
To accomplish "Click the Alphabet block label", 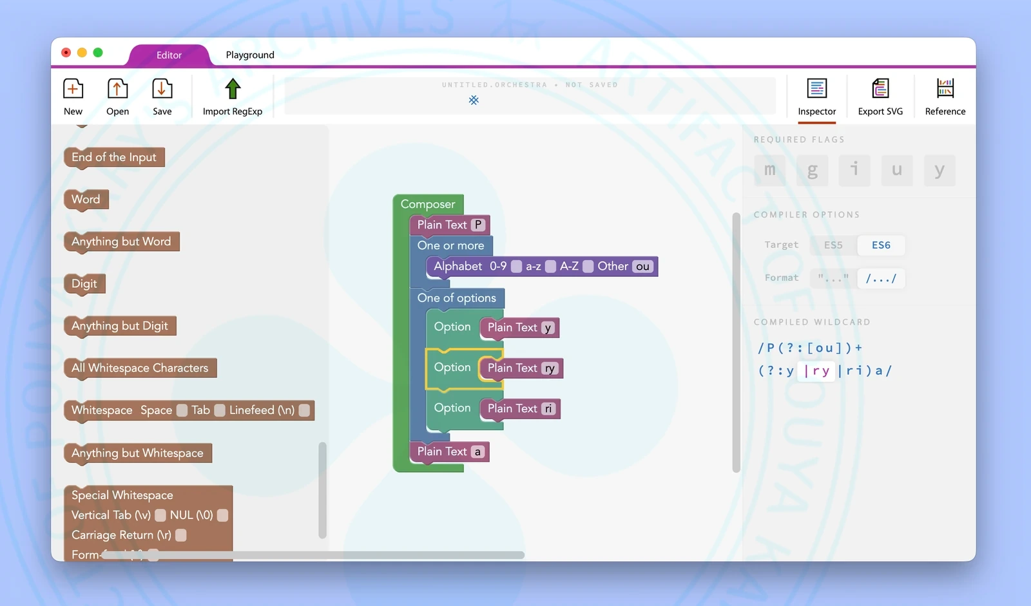I will tap(458, 266).
